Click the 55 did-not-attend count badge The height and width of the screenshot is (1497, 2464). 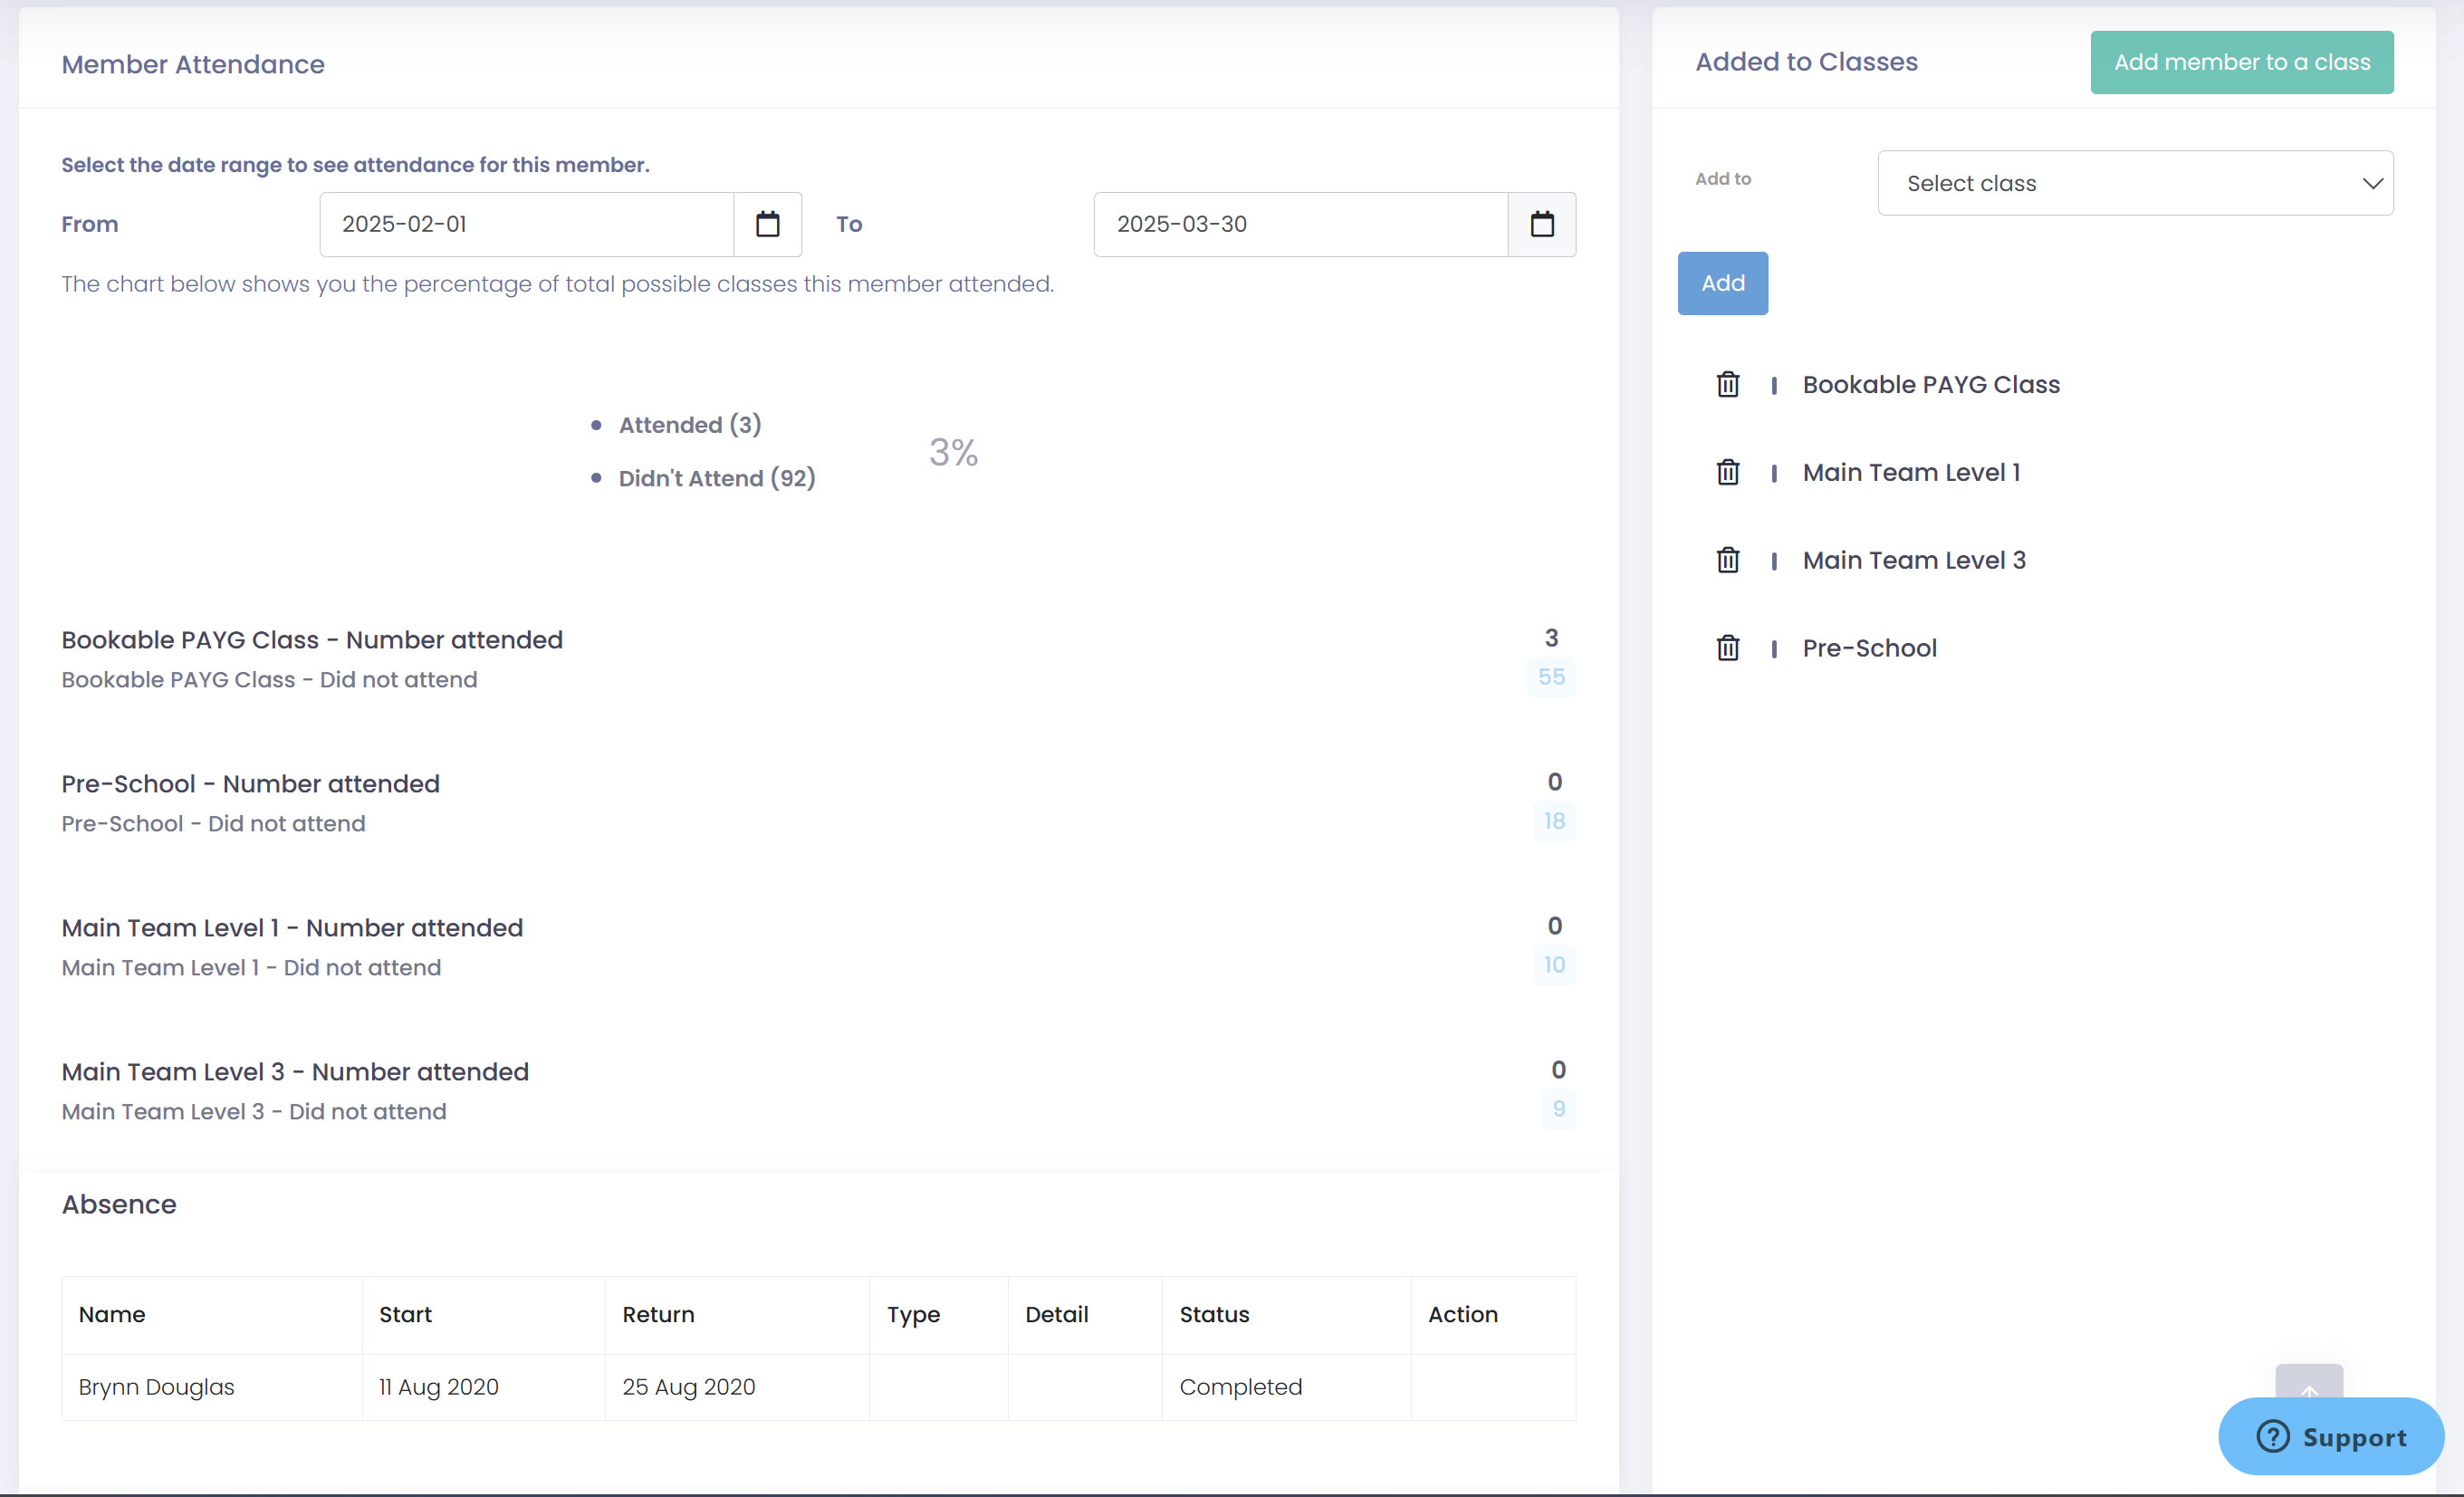1550,677
